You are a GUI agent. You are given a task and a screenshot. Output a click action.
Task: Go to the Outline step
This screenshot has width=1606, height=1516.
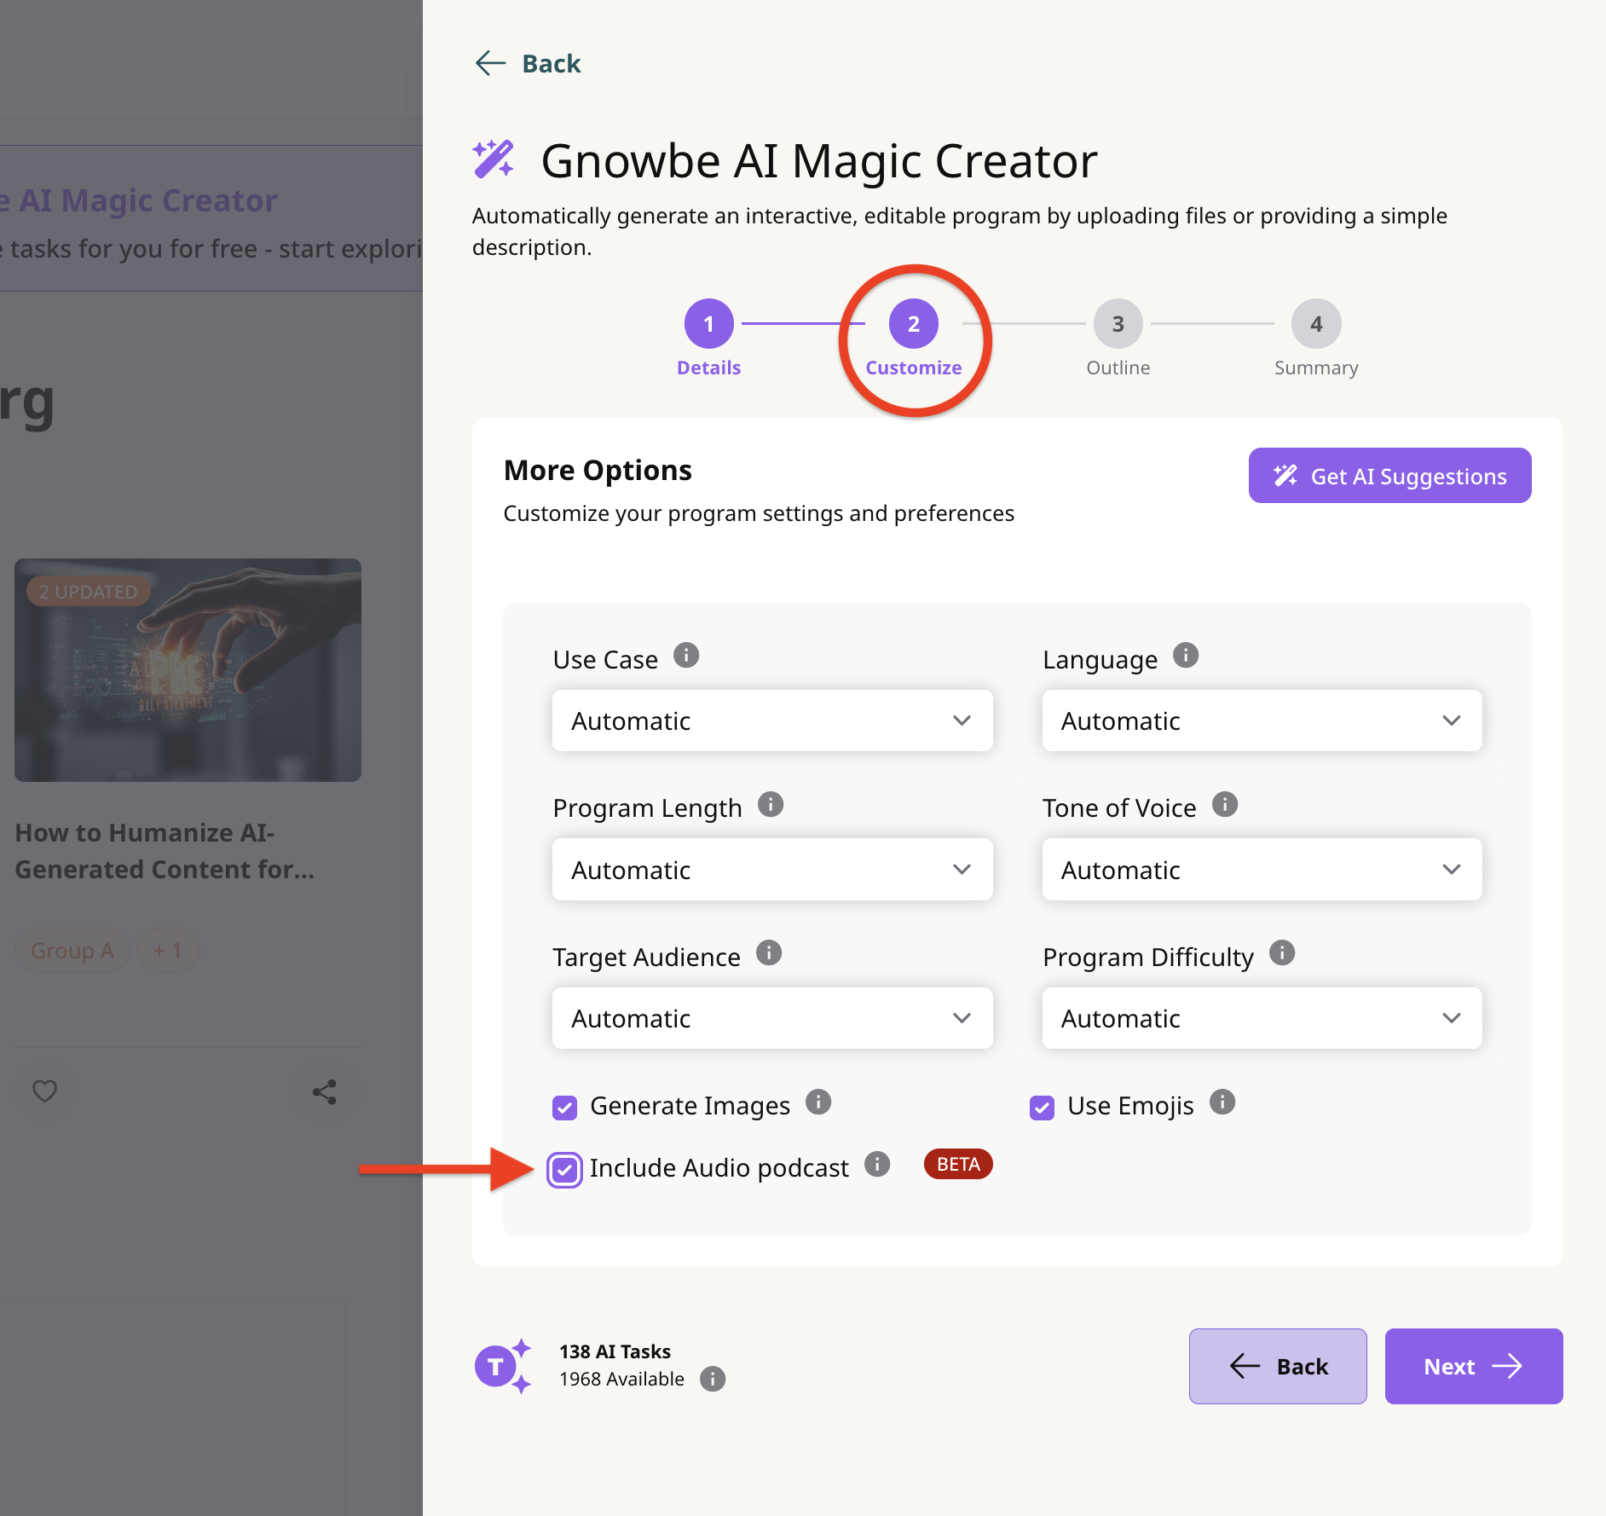[1118, 324]
